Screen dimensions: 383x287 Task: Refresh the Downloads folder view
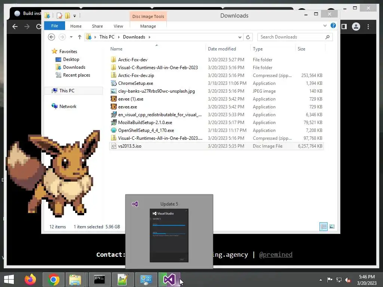(248, 37)
